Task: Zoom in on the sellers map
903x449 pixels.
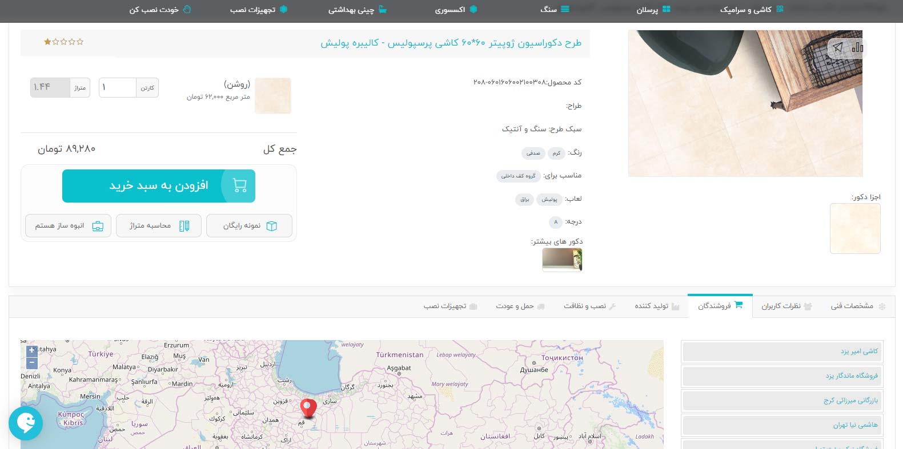Action: (x=32, y=350)
